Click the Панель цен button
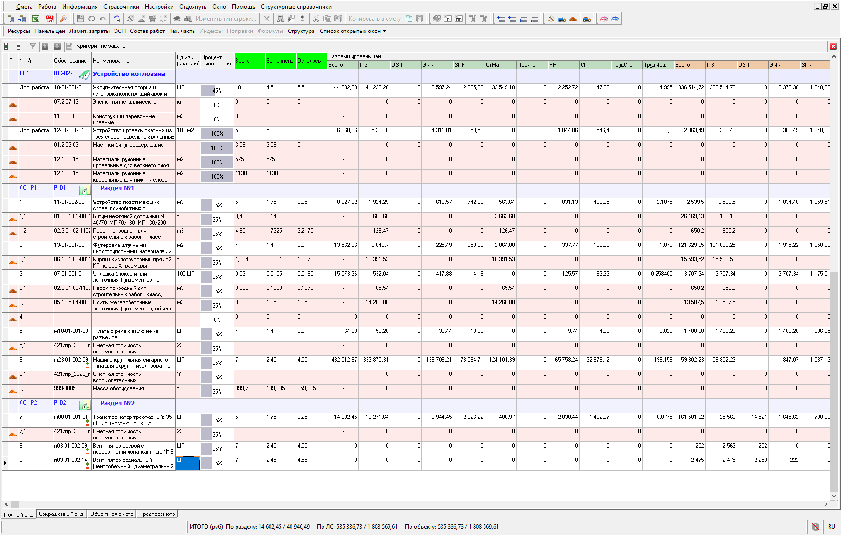Screen dimensions: 841x535 (x=50, y=31)
